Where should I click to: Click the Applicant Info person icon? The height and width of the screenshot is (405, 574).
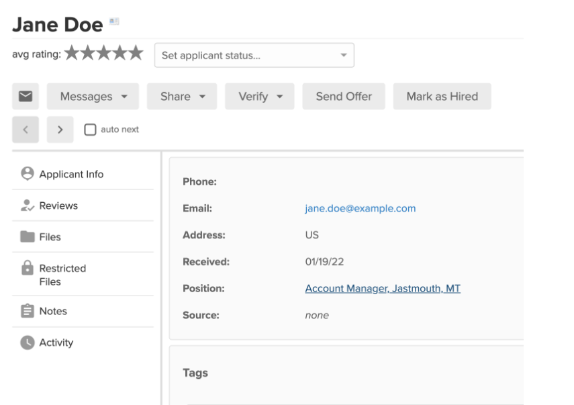(x=28, y=173)
